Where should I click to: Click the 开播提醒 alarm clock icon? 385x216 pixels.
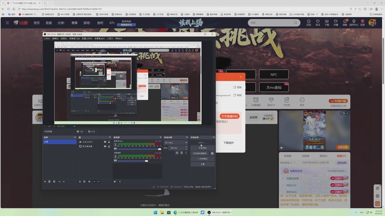pos(256,100)
